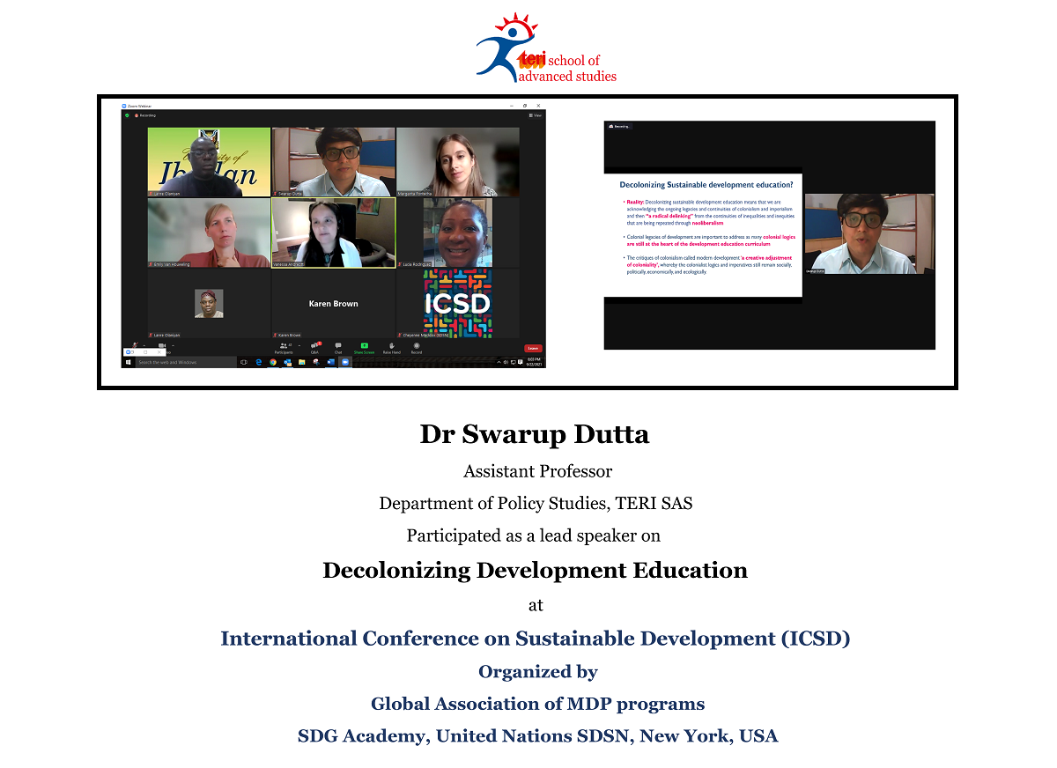Image resolution: width=1057 pixels, height=768 pixels.
Task: Click speaker video beside the slide
Action: [869, 233]
